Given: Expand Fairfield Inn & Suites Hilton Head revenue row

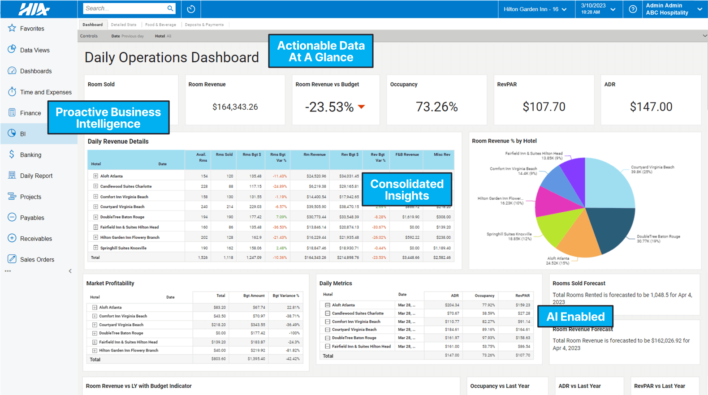Looking at the screenshot, I should [x=95, y=227].
